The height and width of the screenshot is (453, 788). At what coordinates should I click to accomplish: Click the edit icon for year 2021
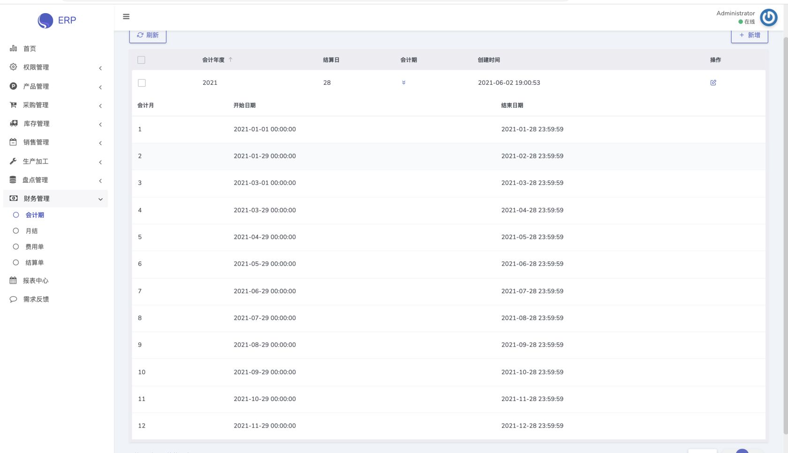click(713, 82)
